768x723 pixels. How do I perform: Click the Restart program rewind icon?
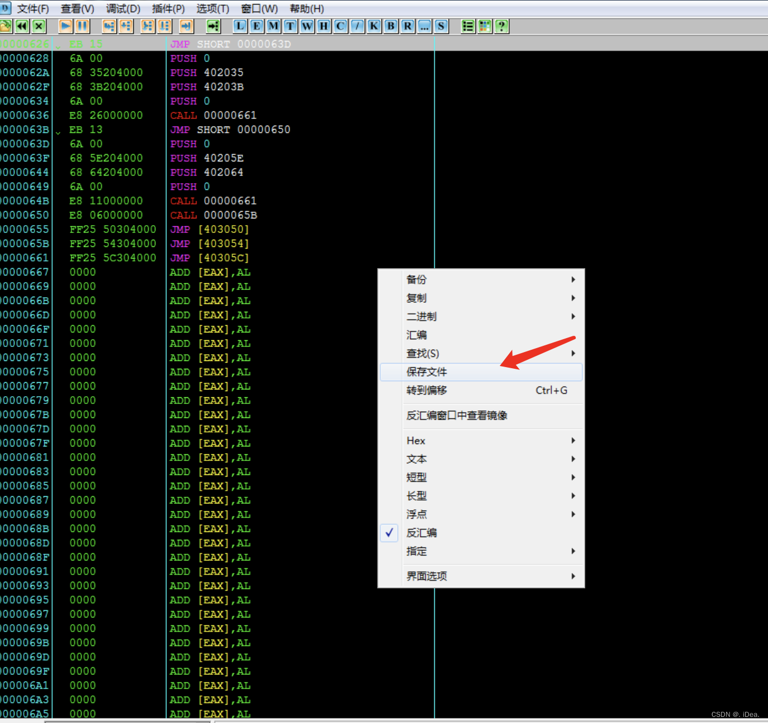22,26
